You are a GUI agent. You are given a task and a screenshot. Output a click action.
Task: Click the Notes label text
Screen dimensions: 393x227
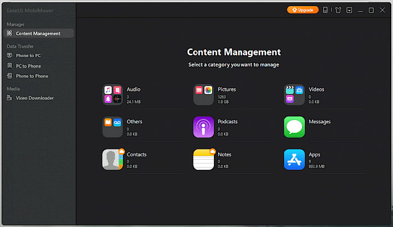[x=225, y=155]
